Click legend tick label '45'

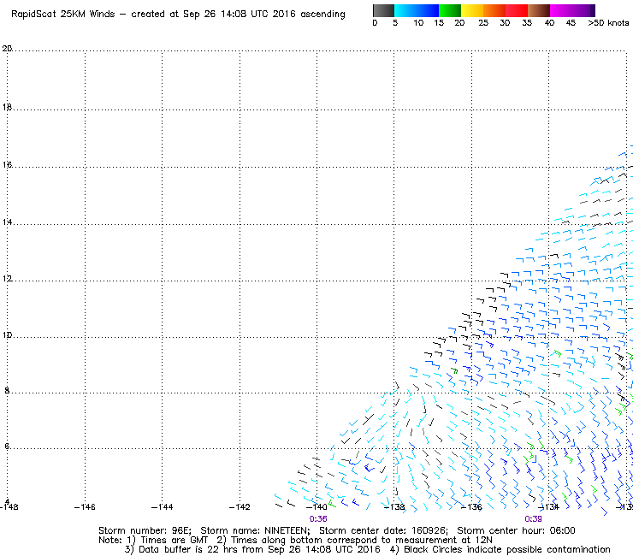pyautogui.click(x=571, y=23)
